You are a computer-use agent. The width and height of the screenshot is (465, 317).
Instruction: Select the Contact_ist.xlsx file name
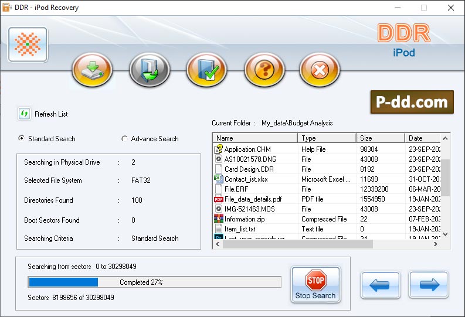pos(246,179)
